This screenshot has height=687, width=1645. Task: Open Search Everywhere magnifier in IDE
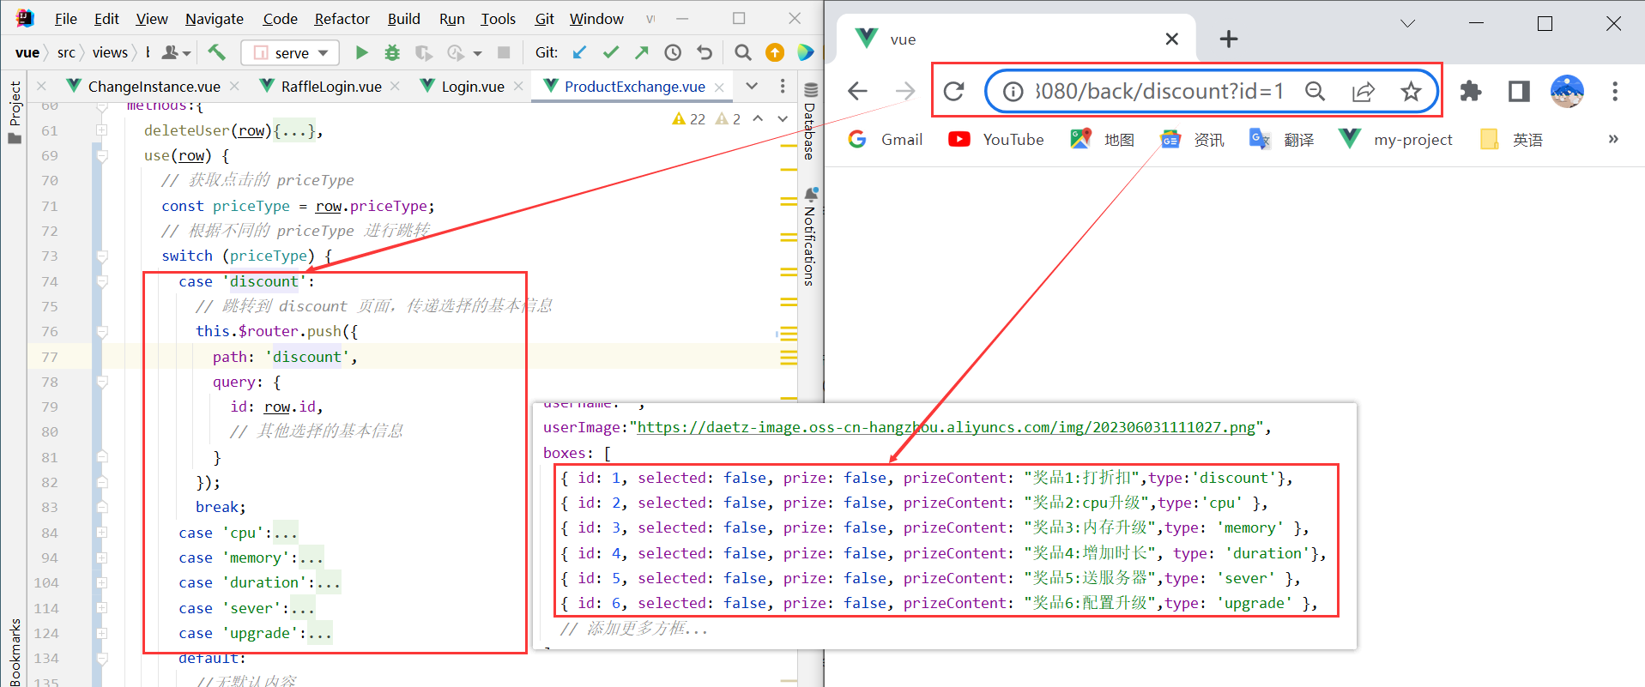coord(743,53)
